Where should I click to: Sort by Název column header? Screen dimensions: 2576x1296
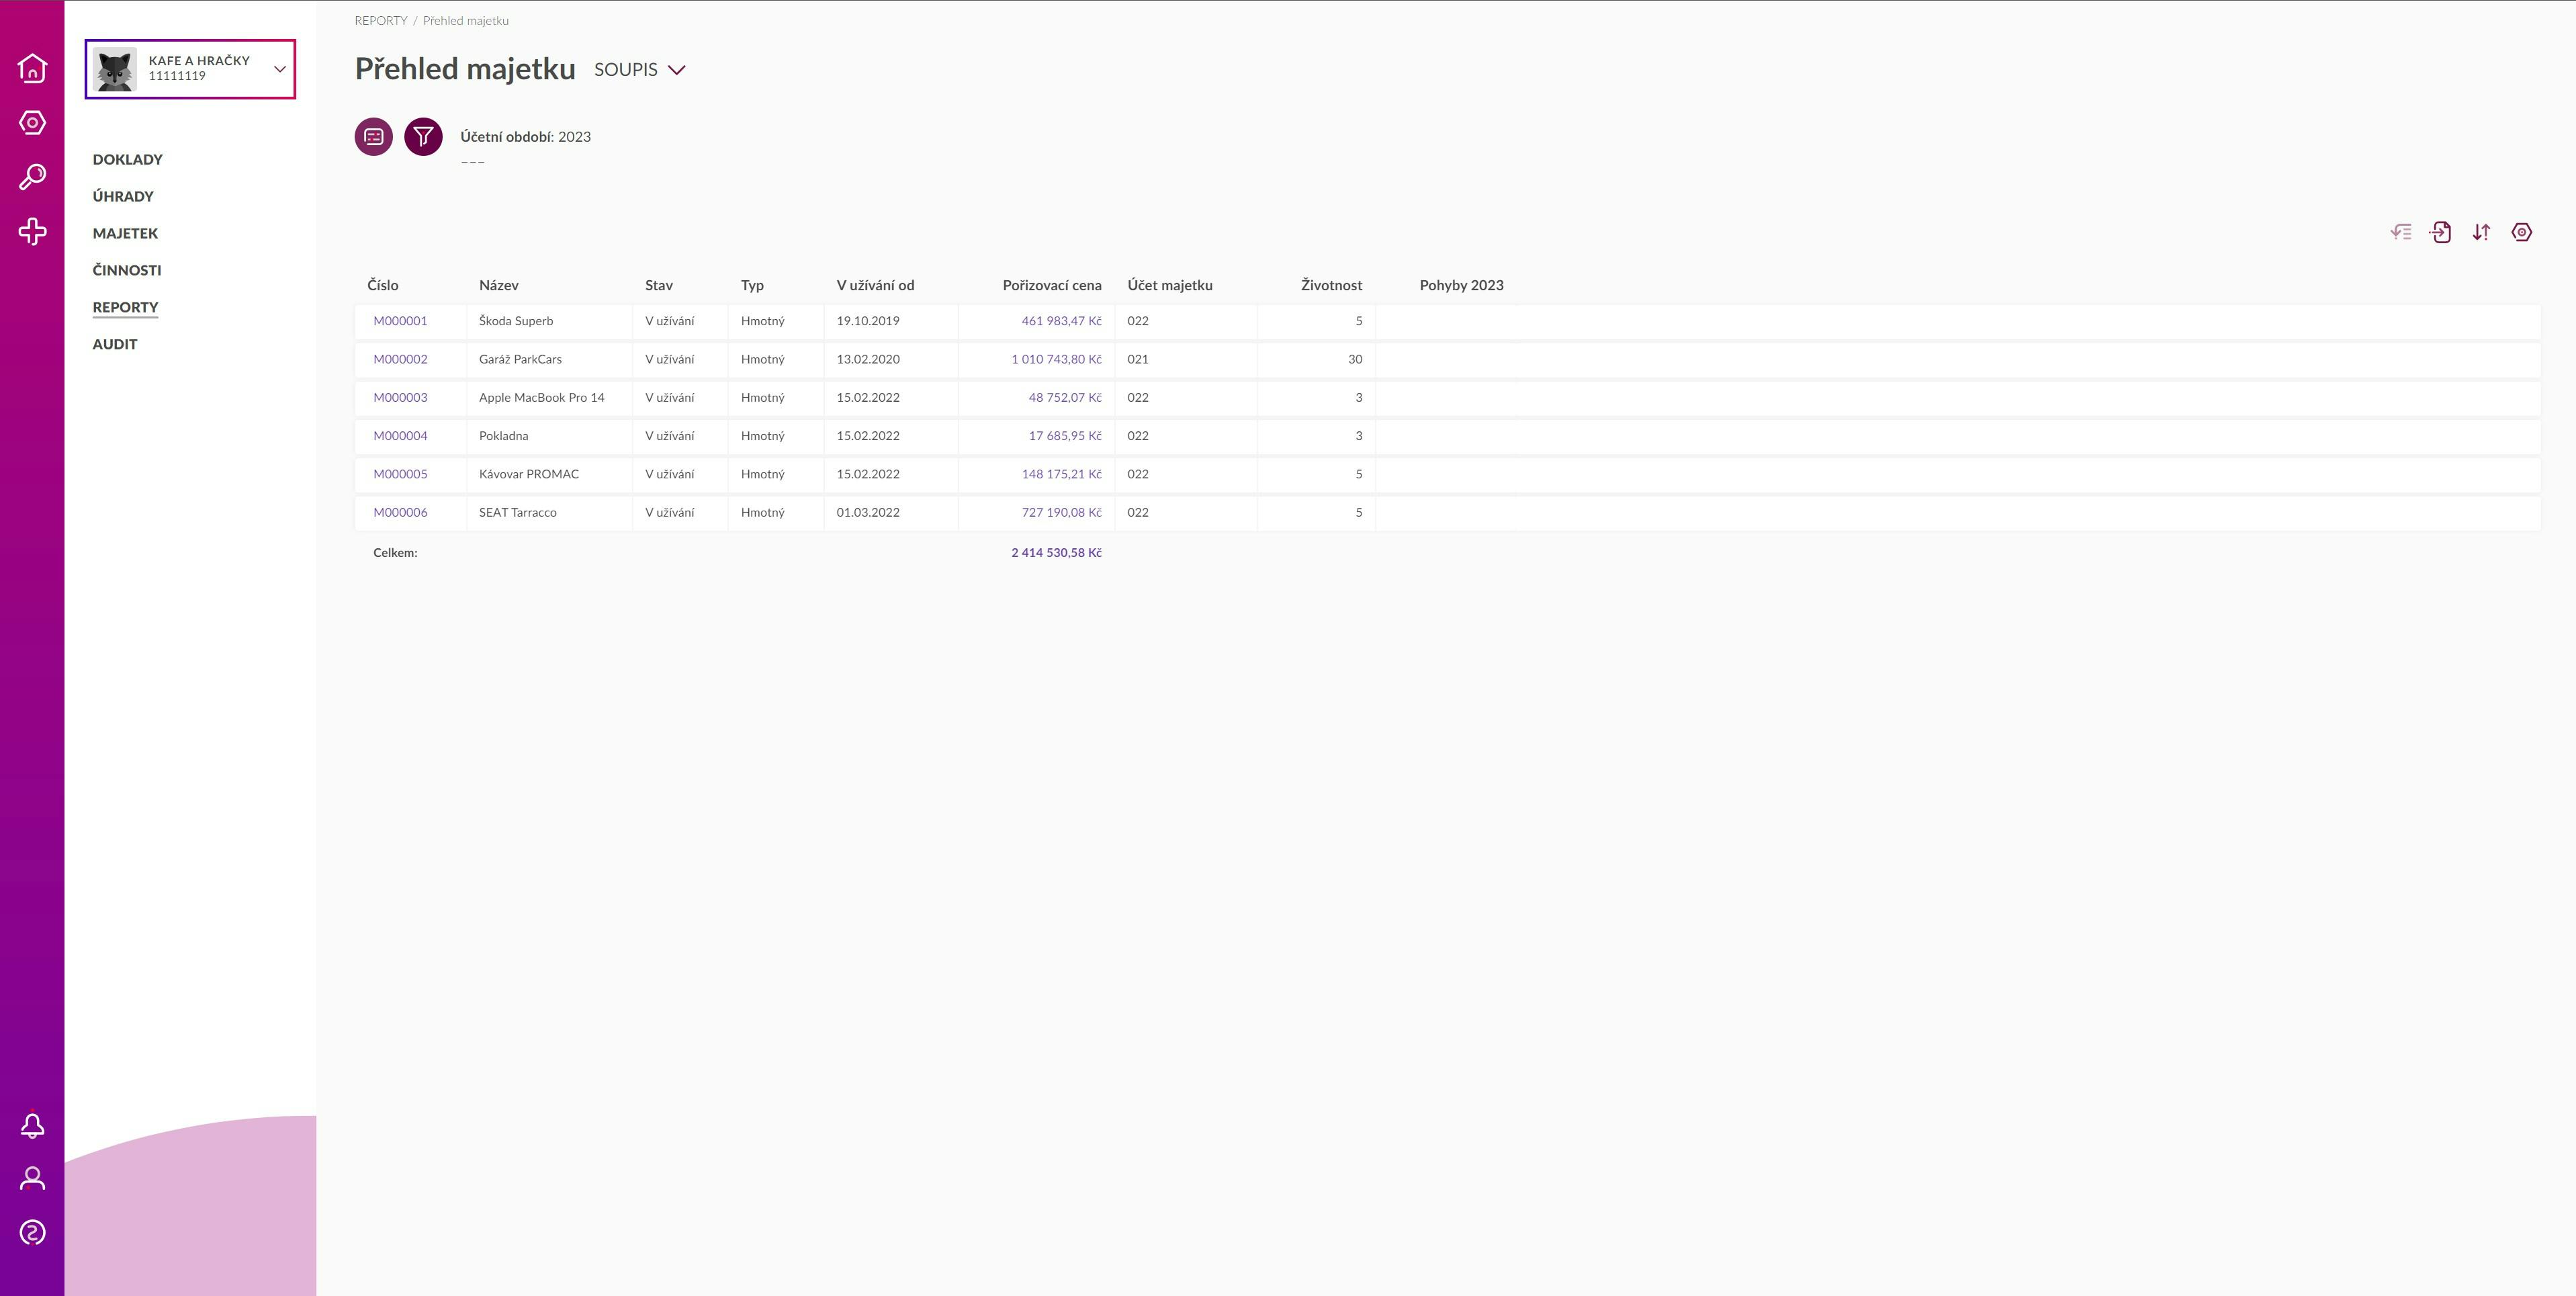(x=499, y=286)
